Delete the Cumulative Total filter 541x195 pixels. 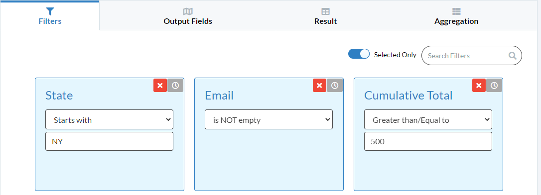pos(479,86)
